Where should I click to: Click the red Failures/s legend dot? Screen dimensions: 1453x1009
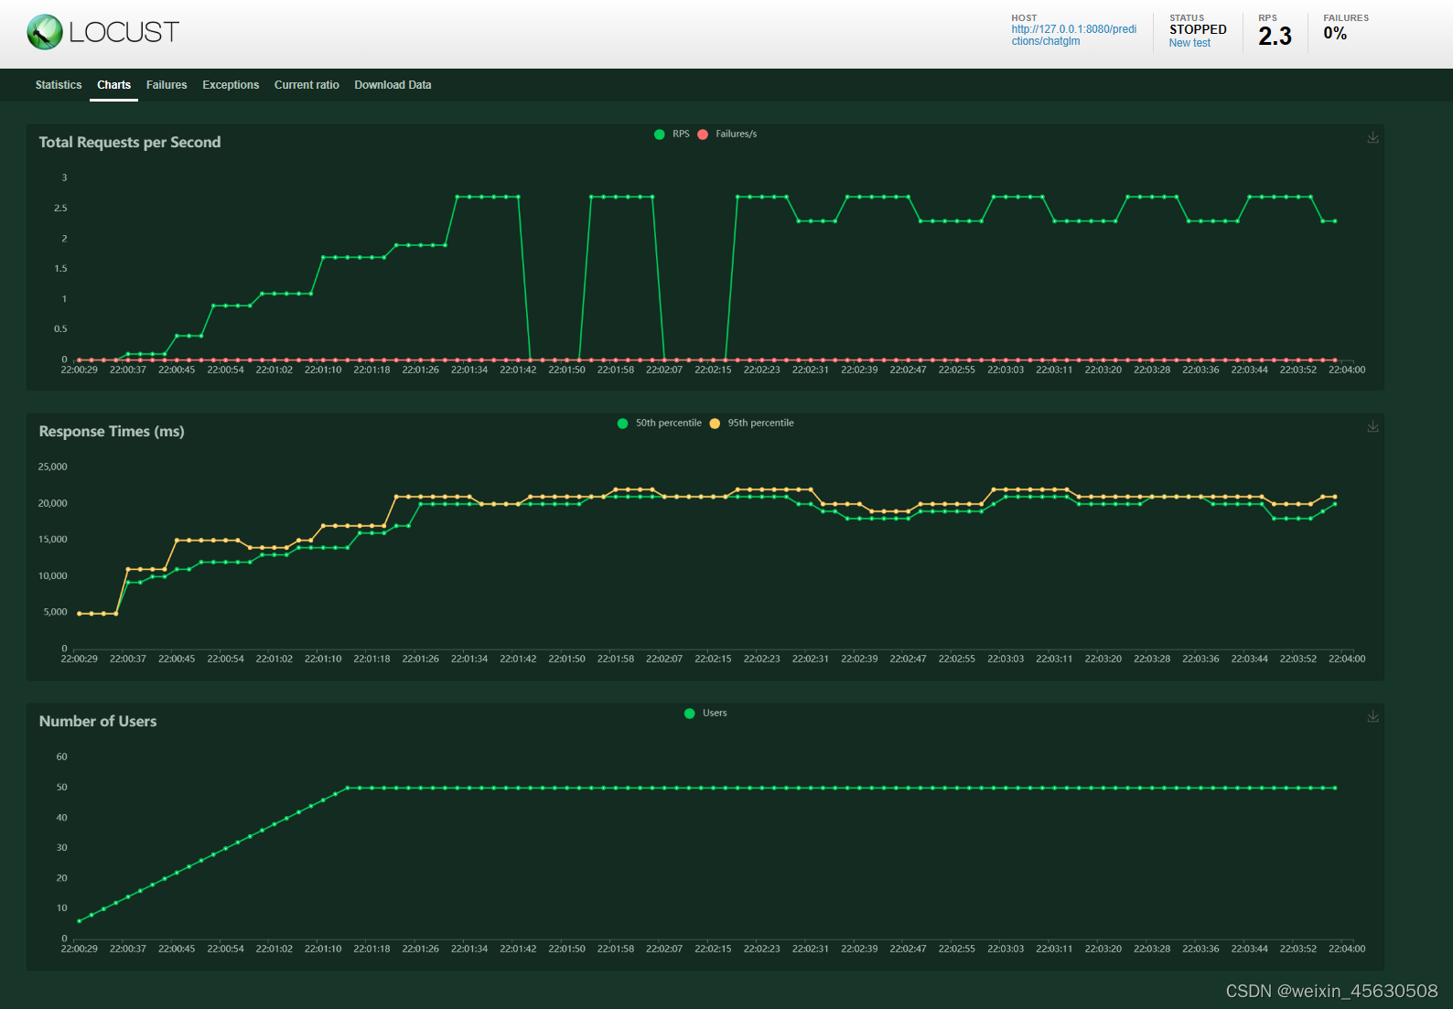point(703,134)
